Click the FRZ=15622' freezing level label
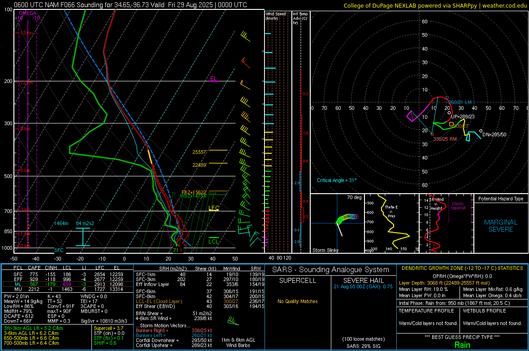Image resolution: width=529 pixels, height=351 pixels. (x=194, y=192)
